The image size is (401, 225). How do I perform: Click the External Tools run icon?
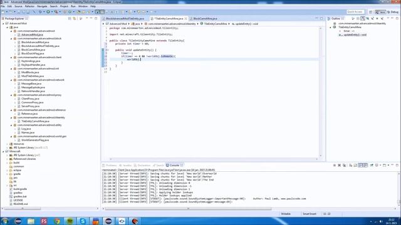click(56, 12)
